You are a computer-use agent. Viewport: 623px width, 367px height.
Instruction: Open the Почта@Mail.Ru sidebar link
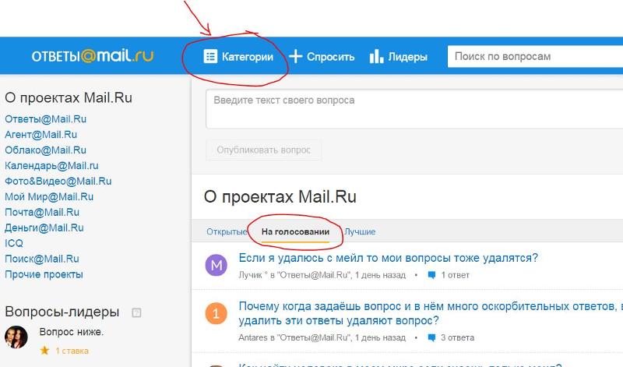42,212
